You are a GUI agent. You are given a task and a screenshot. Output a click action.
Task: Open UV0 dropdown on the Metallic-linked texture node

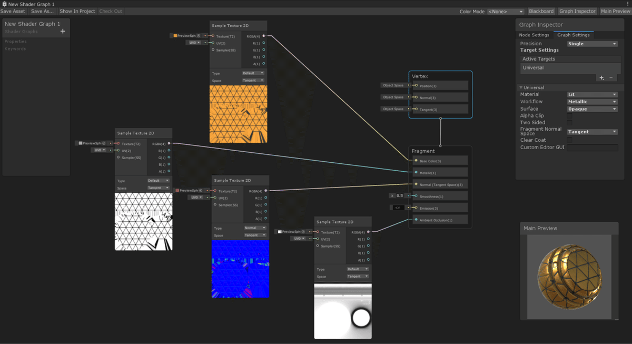(x=100, y=150)
